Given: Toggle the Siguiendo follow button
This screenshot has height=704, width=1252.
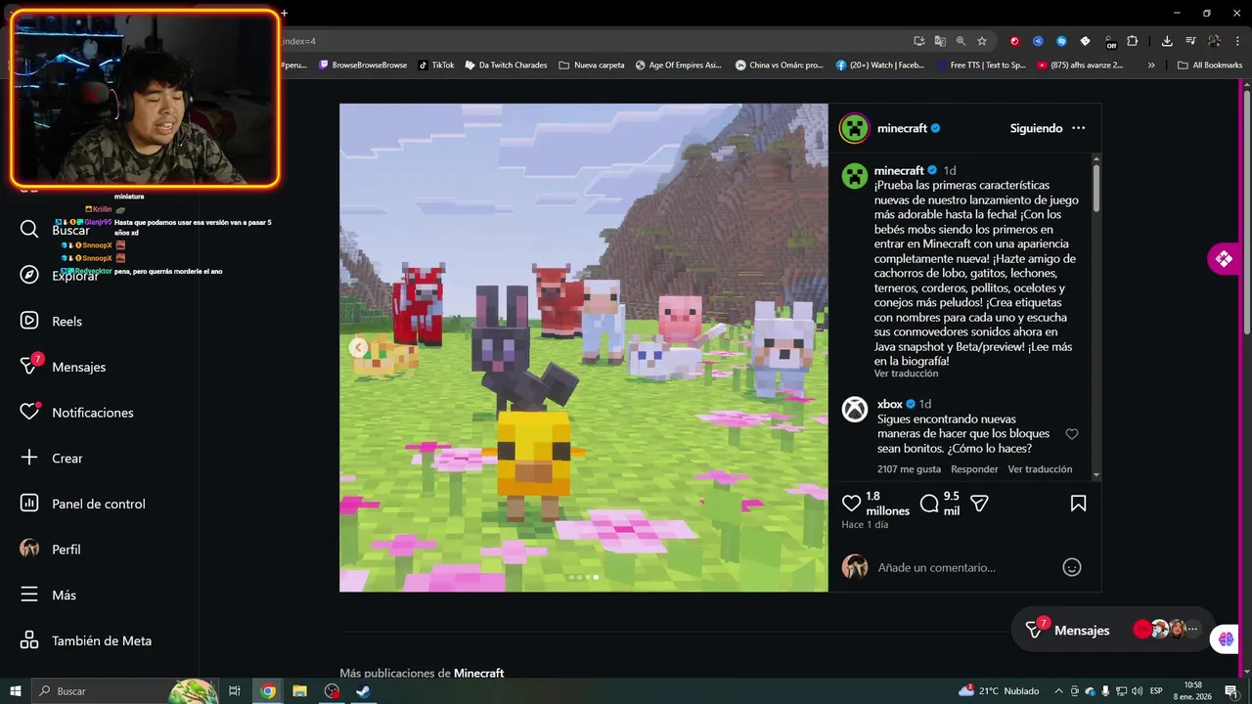Looking at the screenshot, I should click(1036, 128).
